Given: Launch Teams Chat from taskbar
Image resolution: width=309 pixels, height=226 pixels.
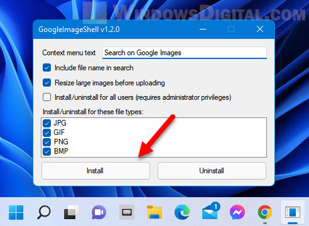Looking at the screenshot, I should 99,212.
